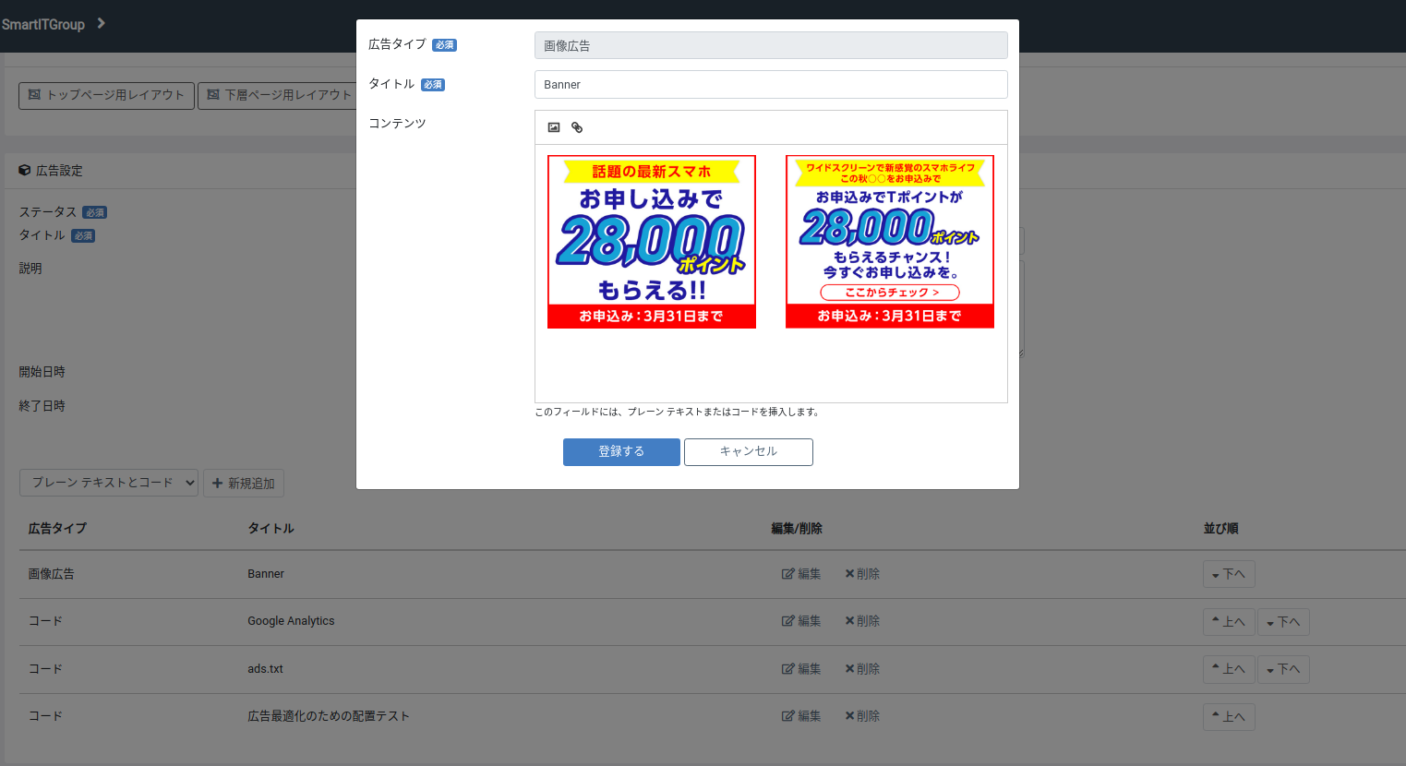
Task: Click the 広告タイプ column header
Action: (57, 529)
